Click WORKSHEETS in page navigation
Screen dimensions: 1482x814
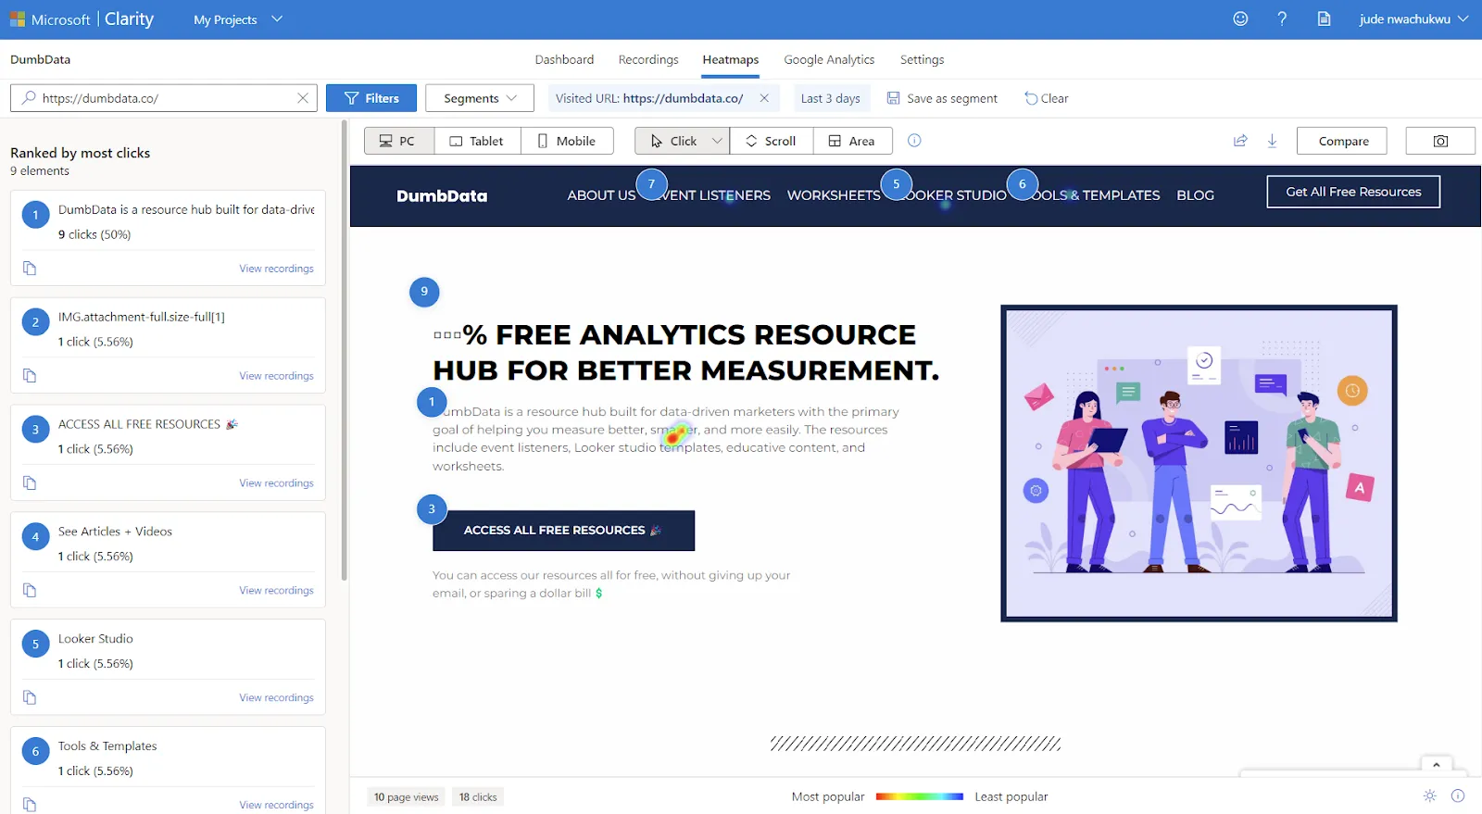tap(834, 195)
